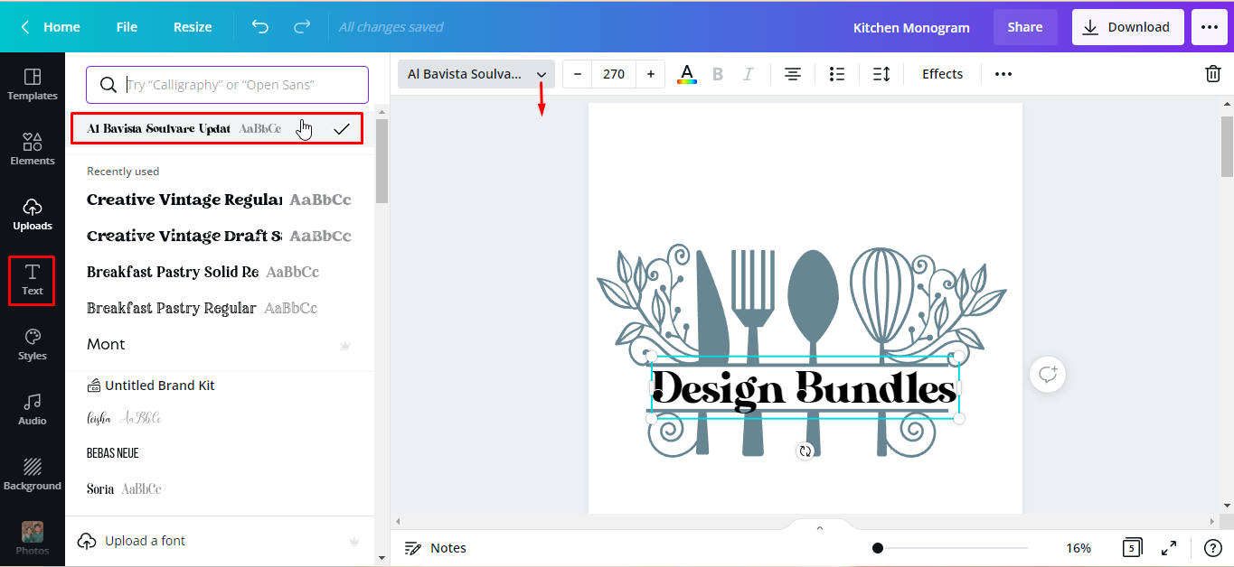The height and width of the screenshot is (567, 1234).
Task: Click the redo arrow
Action: pos(302,27)
